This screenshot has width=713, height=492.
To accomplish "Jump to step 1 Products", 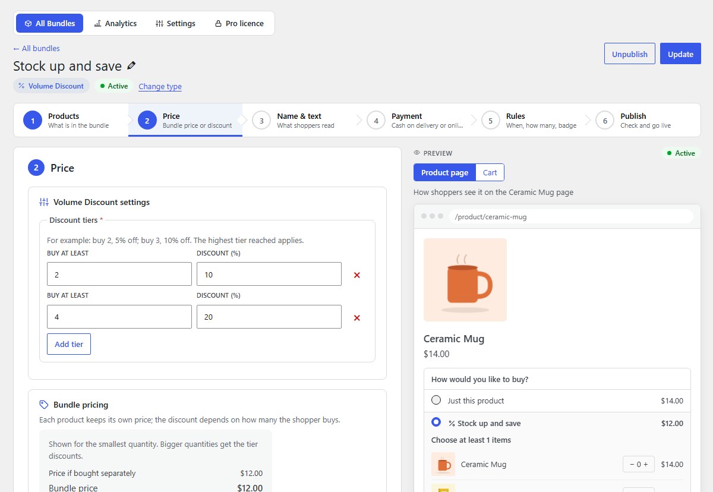I will coord(71,120).
